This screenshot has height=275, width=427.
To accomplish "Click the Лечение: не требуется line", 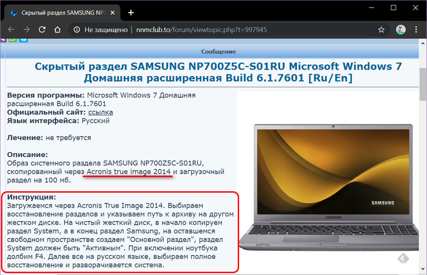I will coord(49,138).
